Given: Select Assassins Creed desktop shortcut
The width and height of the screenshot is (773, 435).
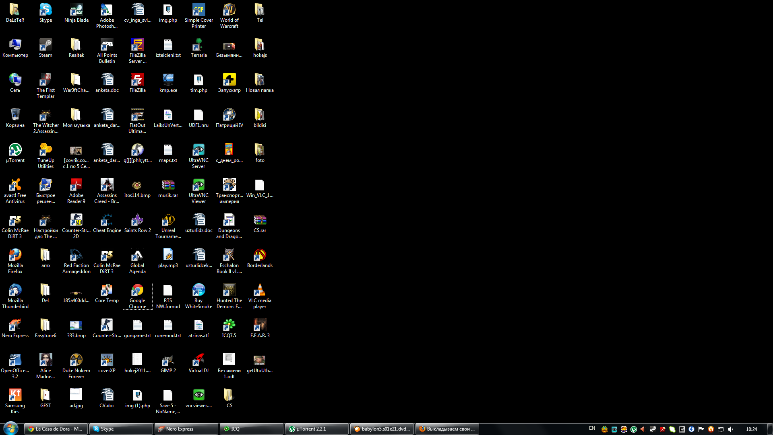Looking at the screenshot, I should [107, 191].
